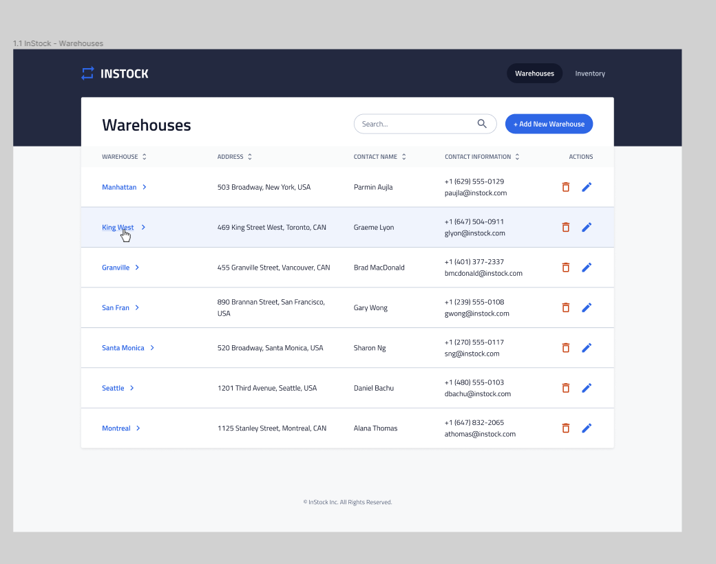Delete the Montreal warehouse with trash icon
716x564 pixels.
pyautogui.click(x=565, y=427)
